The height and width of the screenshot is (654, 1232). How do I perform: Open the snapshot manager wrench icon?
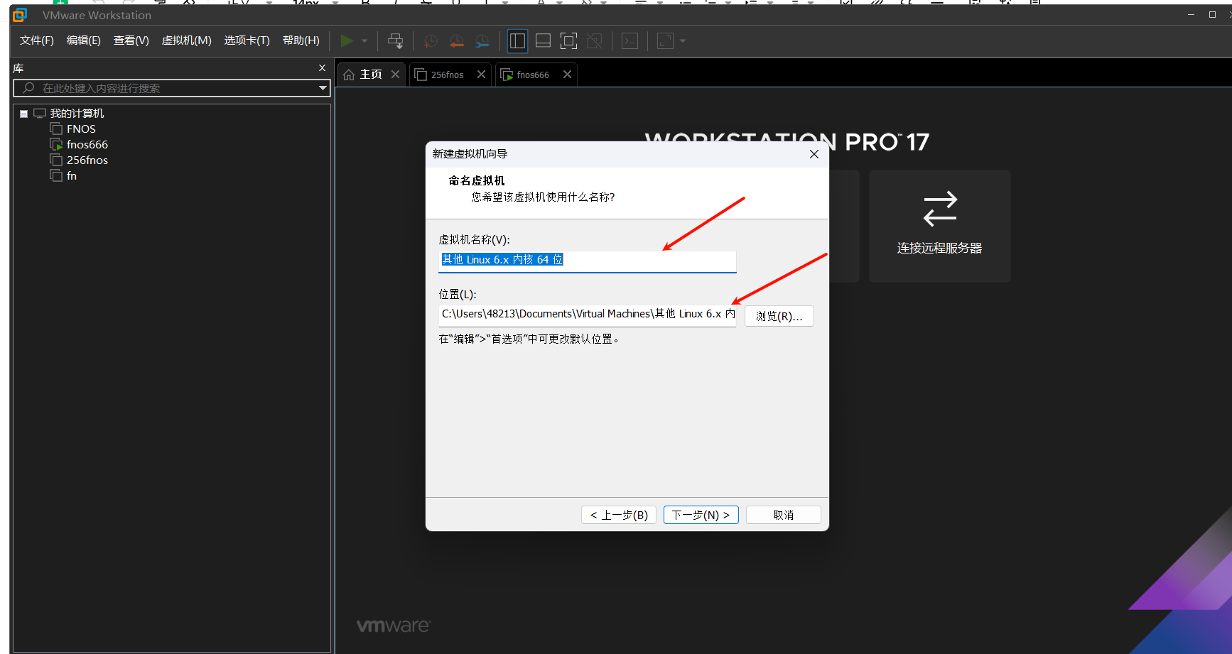[x=482, y=41]
